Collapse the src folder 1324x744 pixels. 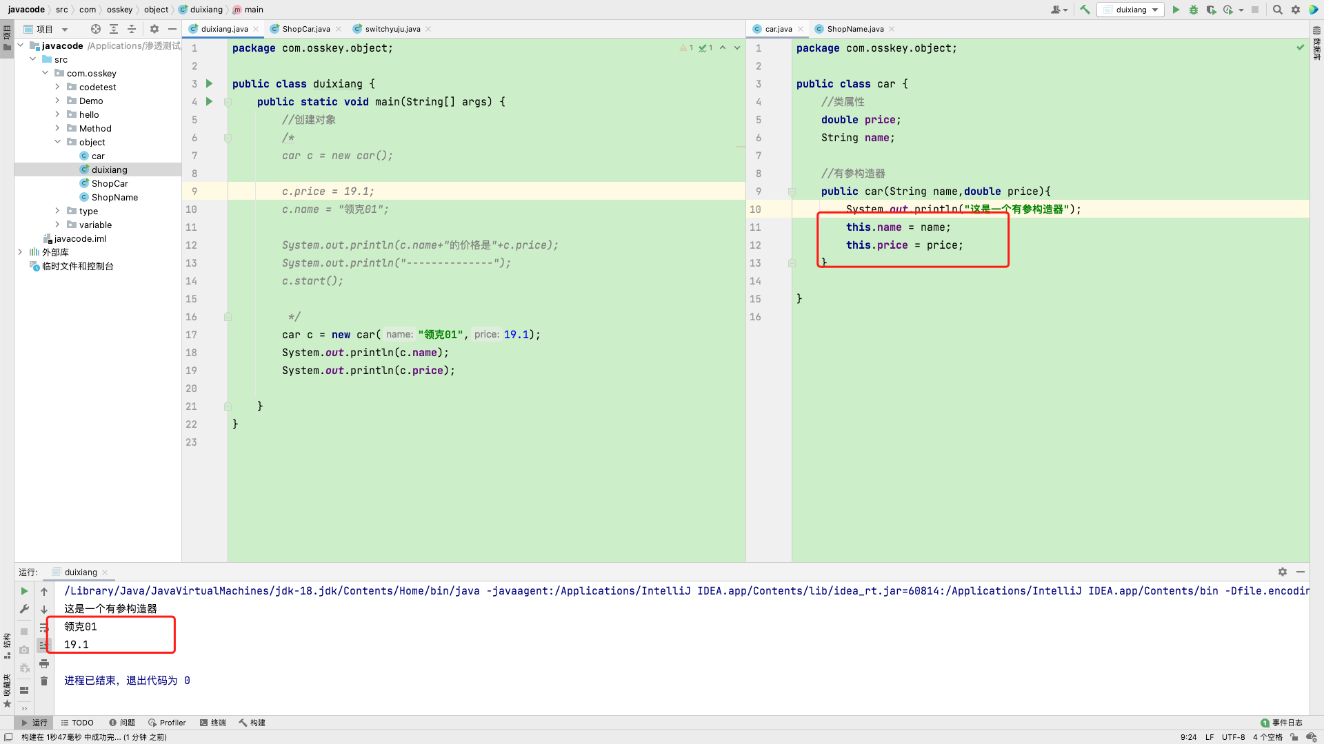[33, 59]
